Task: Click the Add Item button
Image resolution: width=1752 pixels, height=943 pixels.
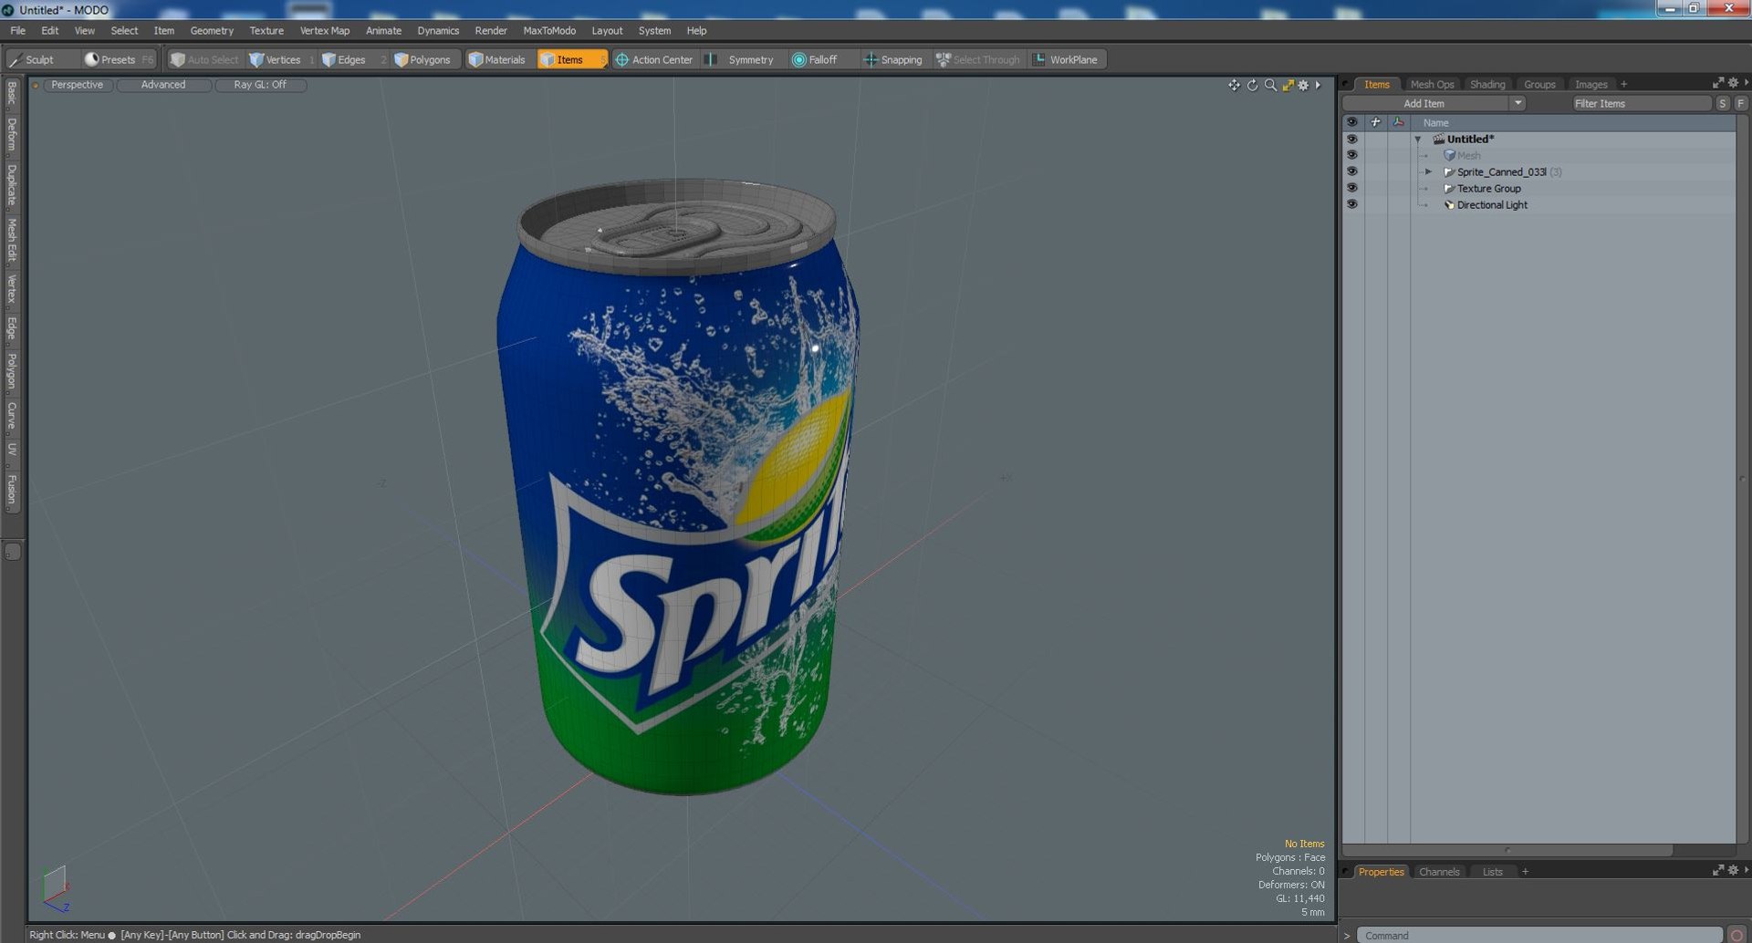Action: pos(1424,103)
